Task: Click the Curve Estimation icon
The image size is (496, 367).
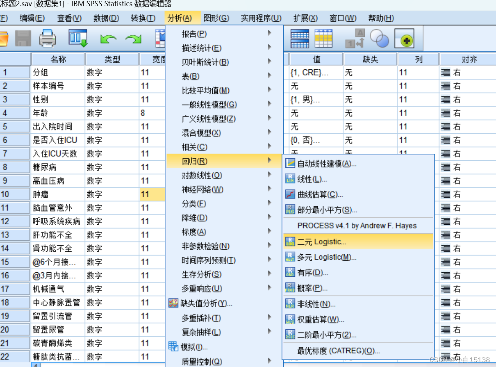Action: 290,194
